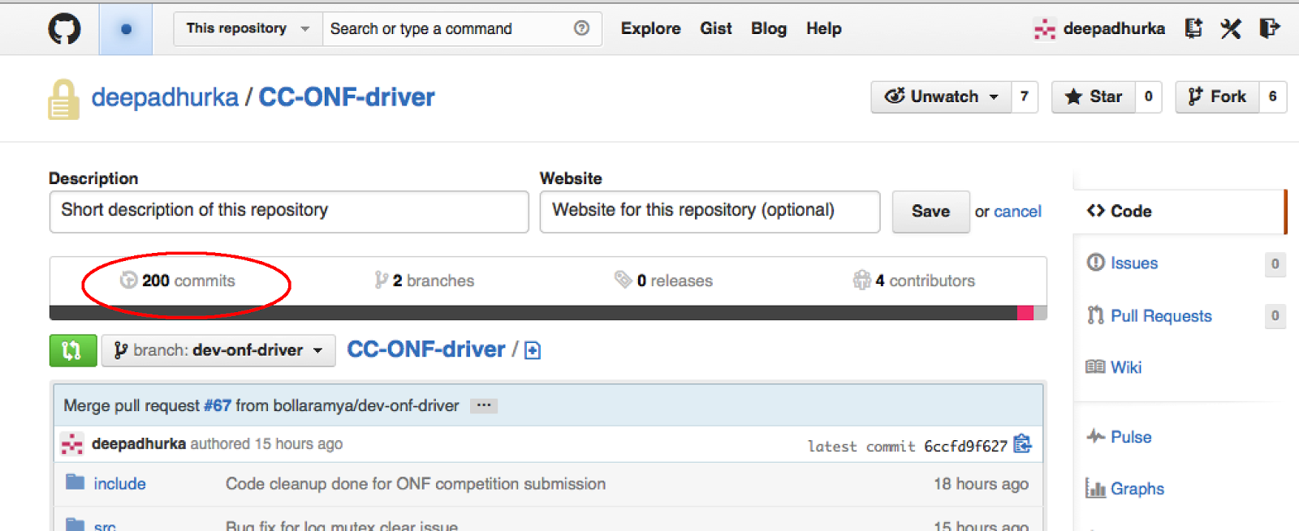Click the stargazers count 0
Viewport: 1299px width, 531px height.
click(x=1148, y=96)
